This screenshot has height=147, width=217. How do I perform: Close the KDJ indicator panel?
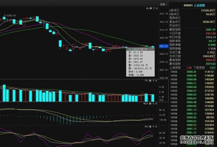(x=156, y=127)
